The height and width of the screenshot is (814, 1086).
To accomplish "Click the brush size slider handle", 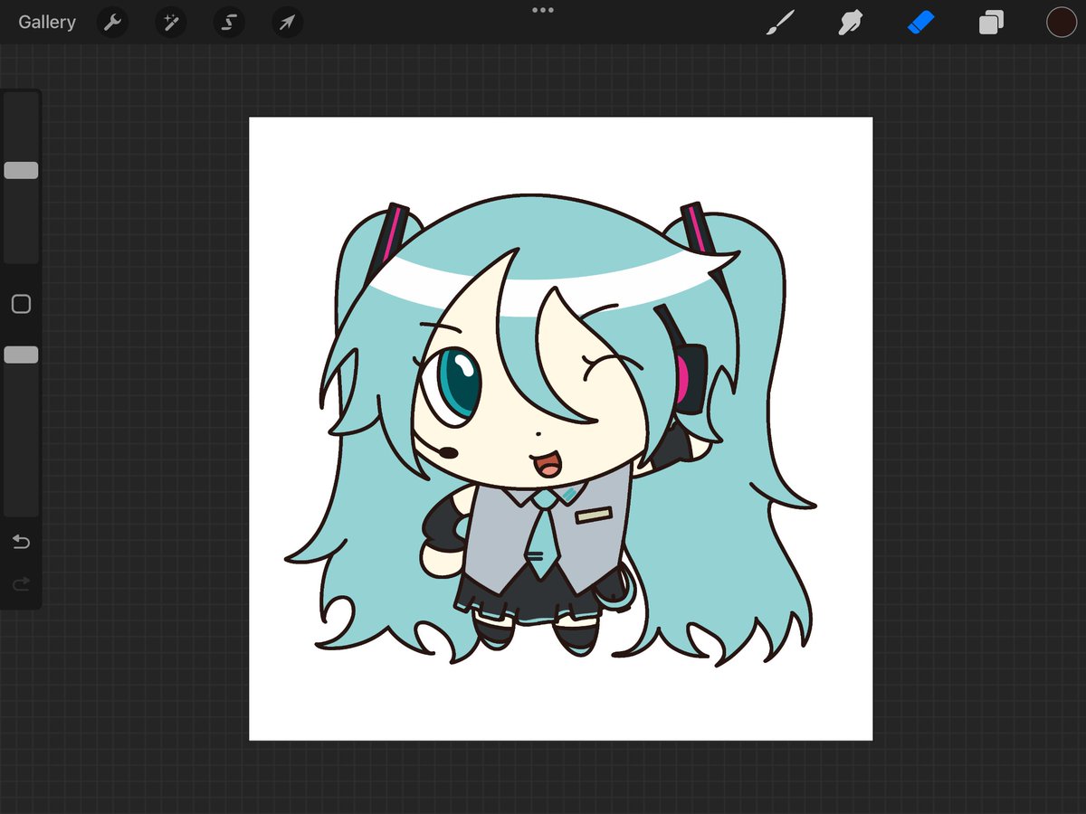I will [21, 170].
